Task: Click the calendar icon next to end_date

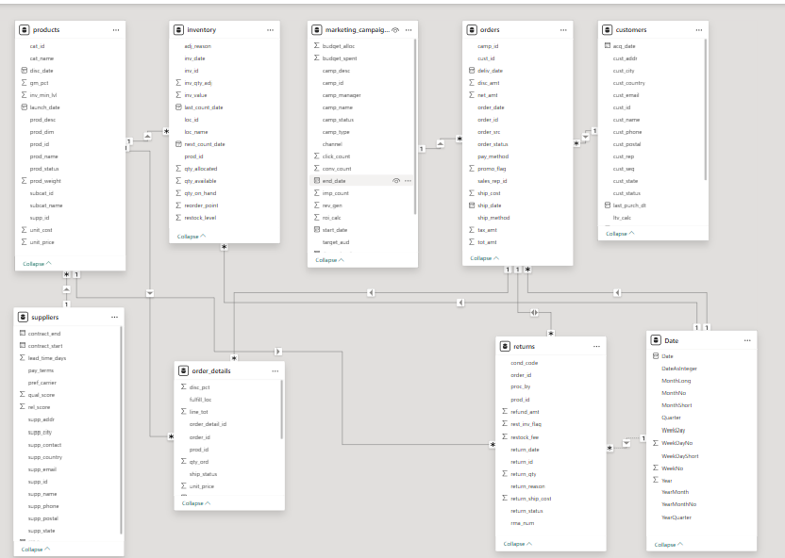Action: pos(317,180)
